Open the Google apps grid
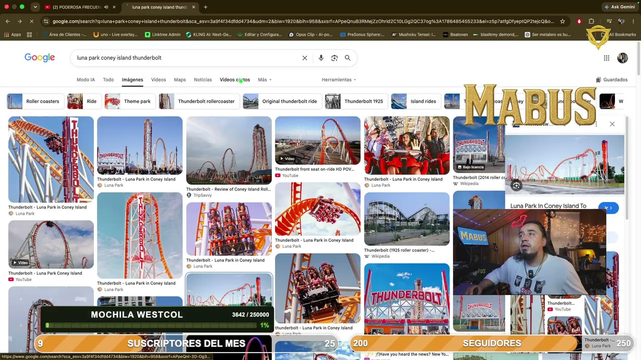 pos(606,58)
